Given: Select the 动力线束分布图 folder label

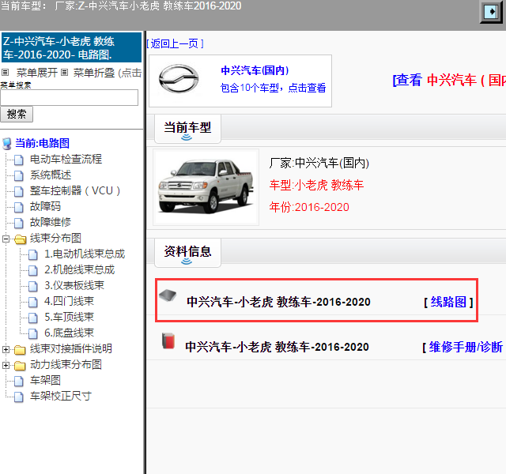Looking at the screenshot, I should click(66, 365).
